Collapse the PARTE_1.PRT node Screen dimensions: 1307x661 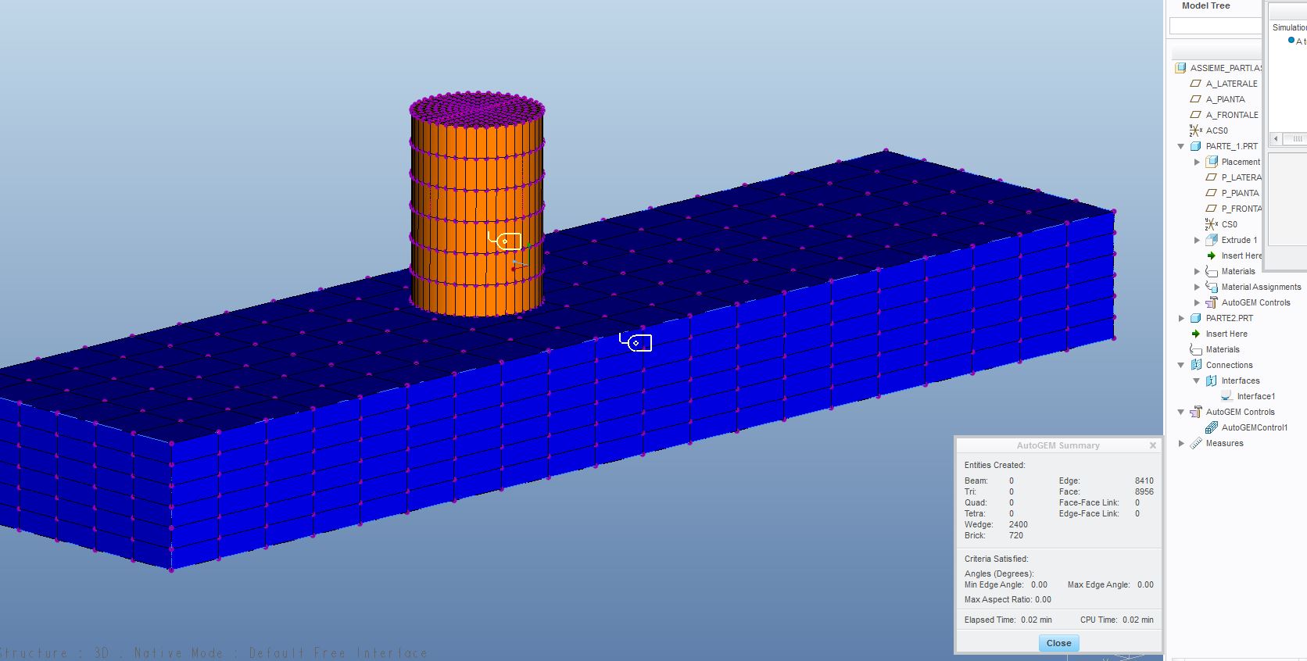tap(1181, 146)
